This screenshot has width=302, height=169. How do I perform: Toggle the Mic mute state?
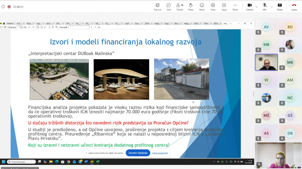pos(265,6)
